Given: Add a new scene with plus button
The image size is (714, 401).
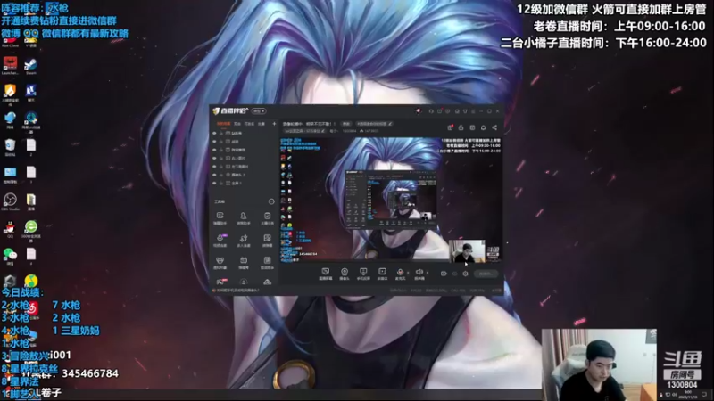Looking at the screenshot, I should [x=274, y=124].
